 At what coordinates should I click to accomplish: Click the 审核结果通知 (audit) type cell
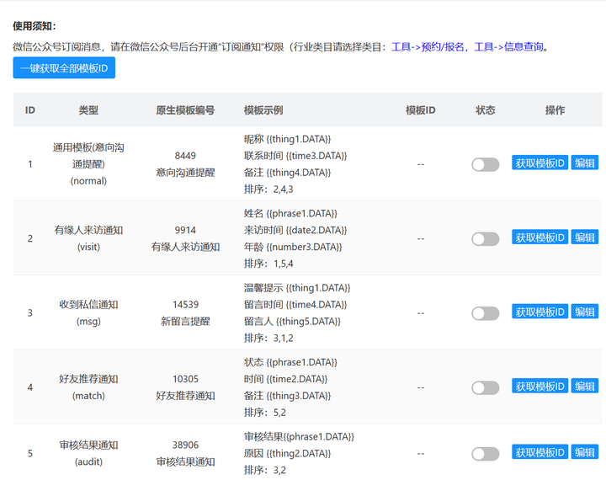coord(88,453)
